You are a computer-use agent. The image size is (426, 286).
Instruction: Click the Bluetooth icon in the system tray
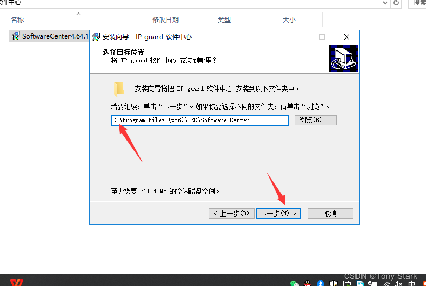(320, 283)
